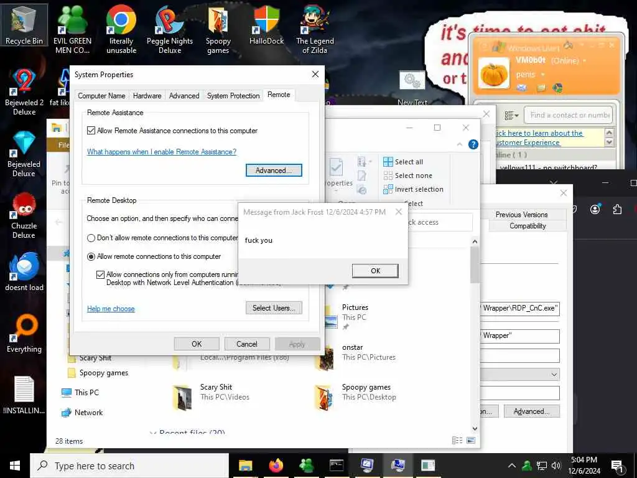Open Firefox from the taskbar

(276, 466)
